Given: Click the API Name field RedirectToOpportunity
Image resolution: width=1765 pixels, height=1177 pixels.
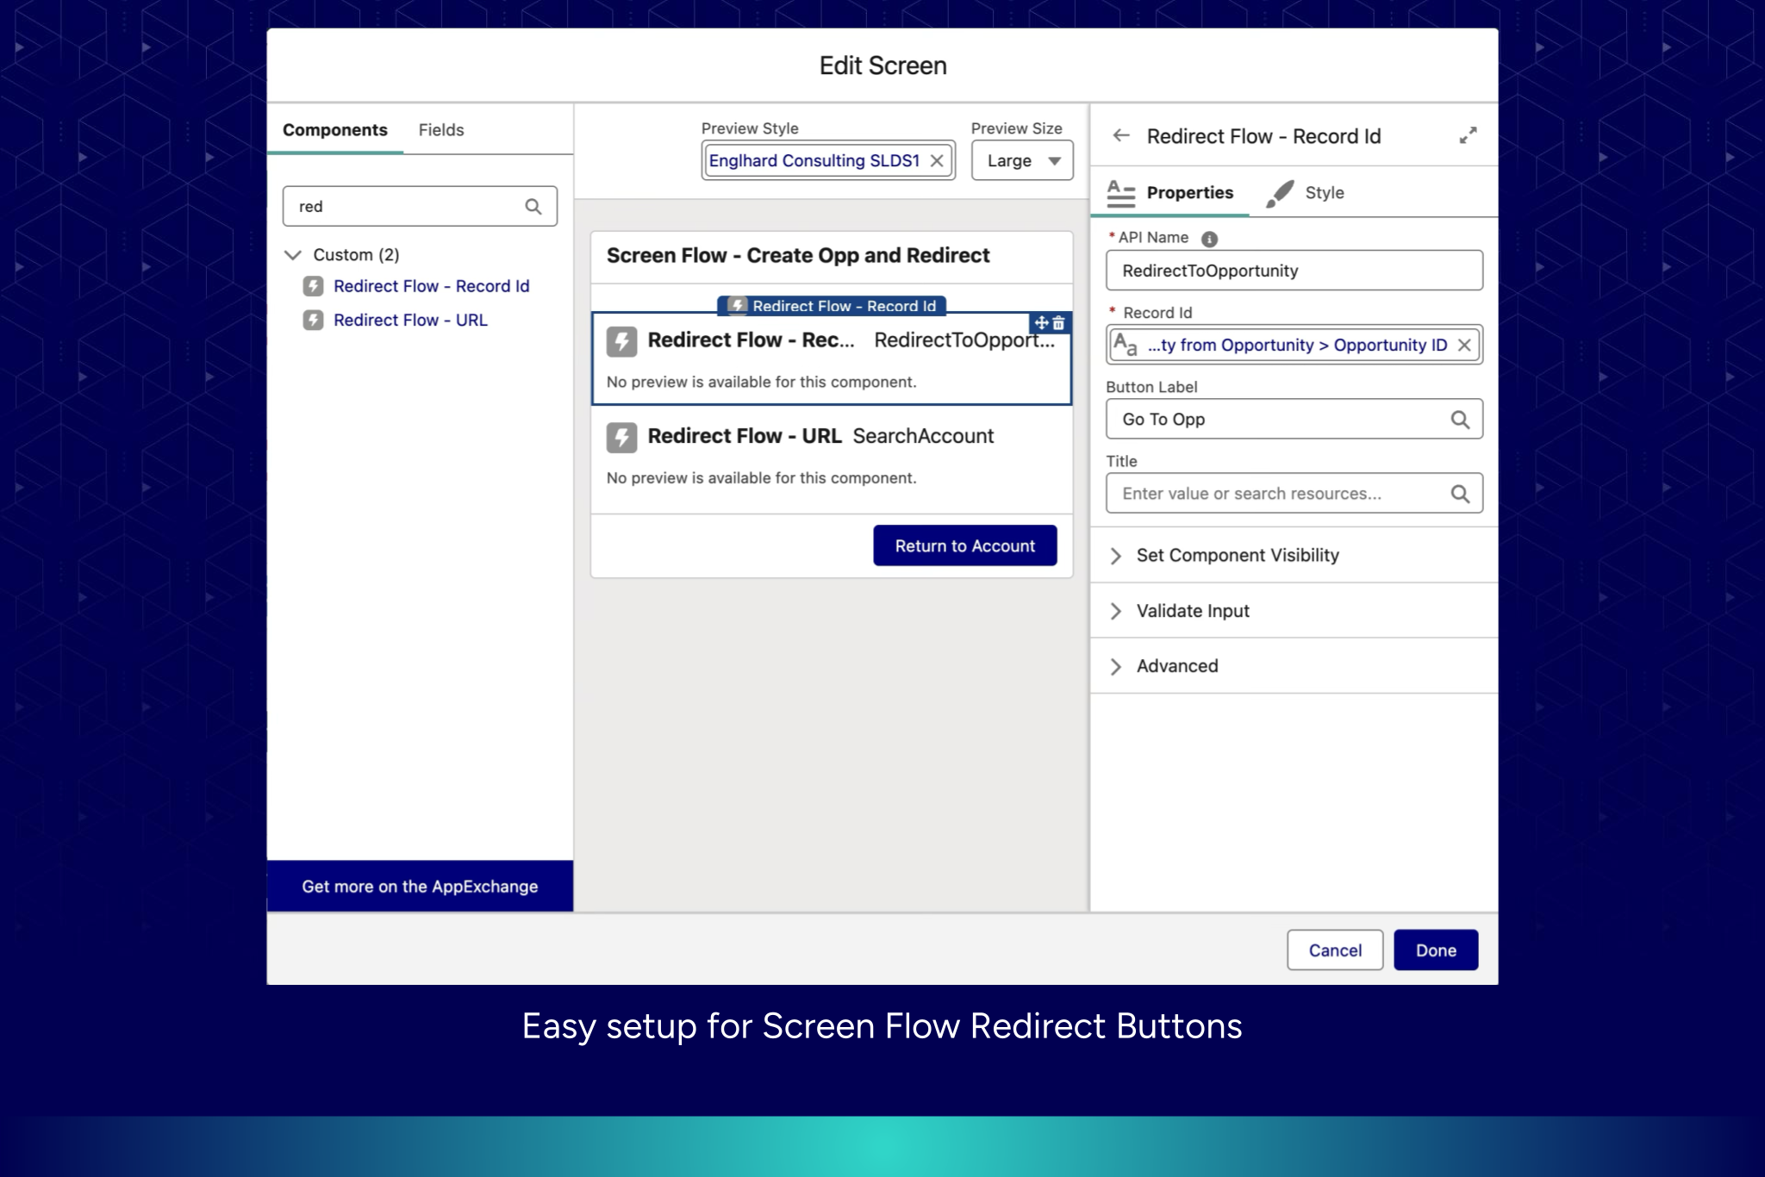Looking at the screenshot, I should (1294, 271).
